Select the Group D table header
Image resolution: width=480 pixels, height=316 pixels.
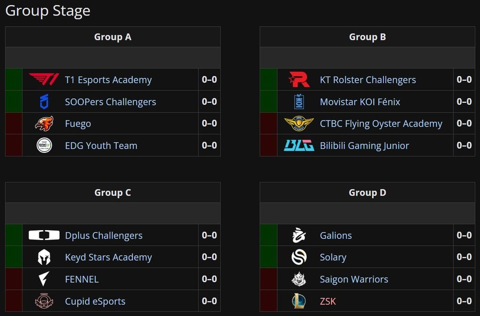(x=367, y=193)
